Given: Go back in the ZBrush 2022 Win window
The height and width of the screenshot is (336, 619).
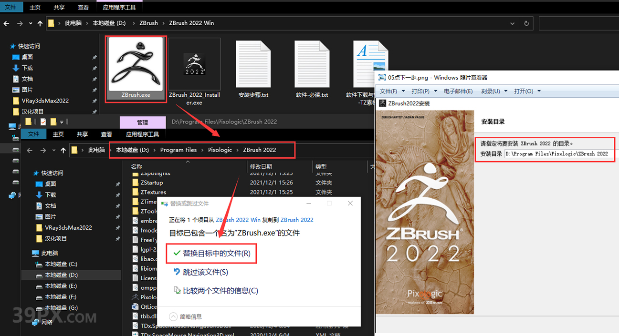Looking at the screenshot, I should tap(8, 23).
